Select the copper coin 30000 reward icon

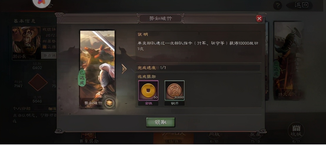[174, 91]
